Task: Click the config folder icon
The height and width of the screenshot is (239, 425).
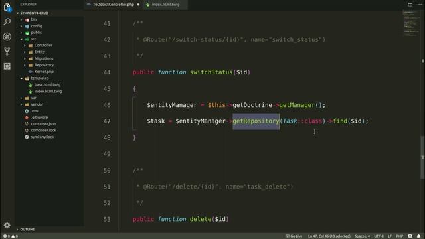Action: [x=27, y=26]
